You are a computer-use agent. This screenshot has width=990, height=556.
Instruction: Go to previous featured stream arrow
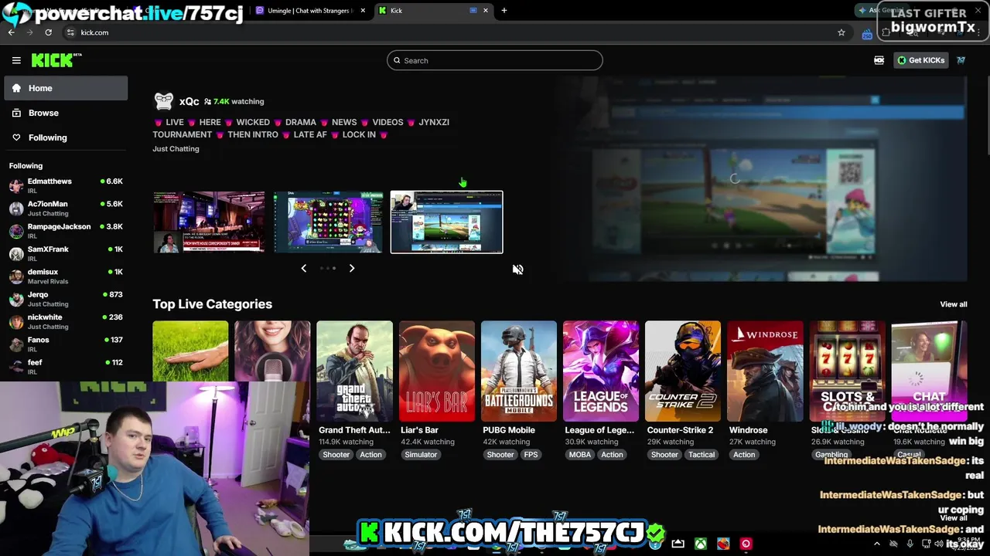click(304, 268)
